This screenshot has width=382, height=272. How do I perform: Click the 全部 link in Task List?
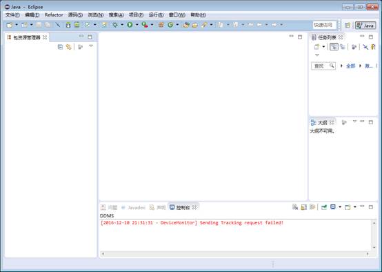tap(350, 66)
